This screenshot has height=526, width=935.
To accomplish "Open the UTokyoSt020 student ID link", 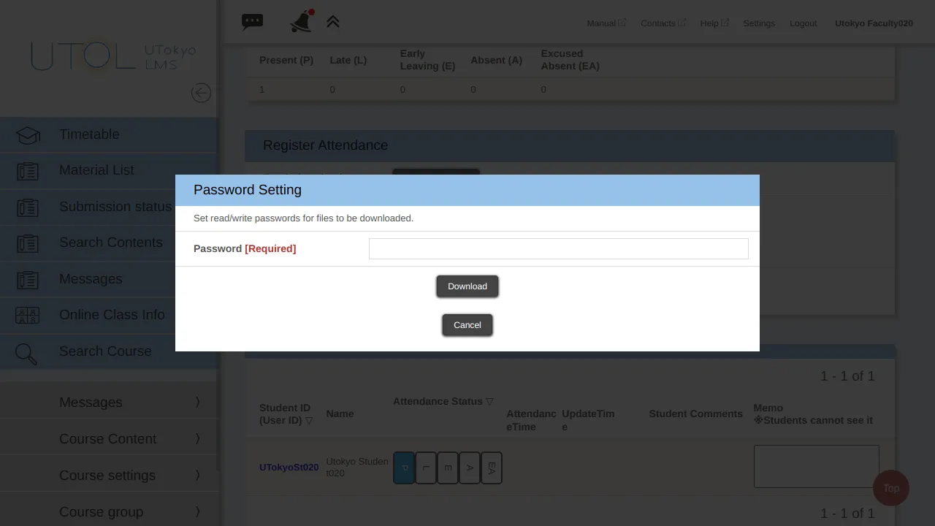I will pyautogui.click(x=289, y=468).
